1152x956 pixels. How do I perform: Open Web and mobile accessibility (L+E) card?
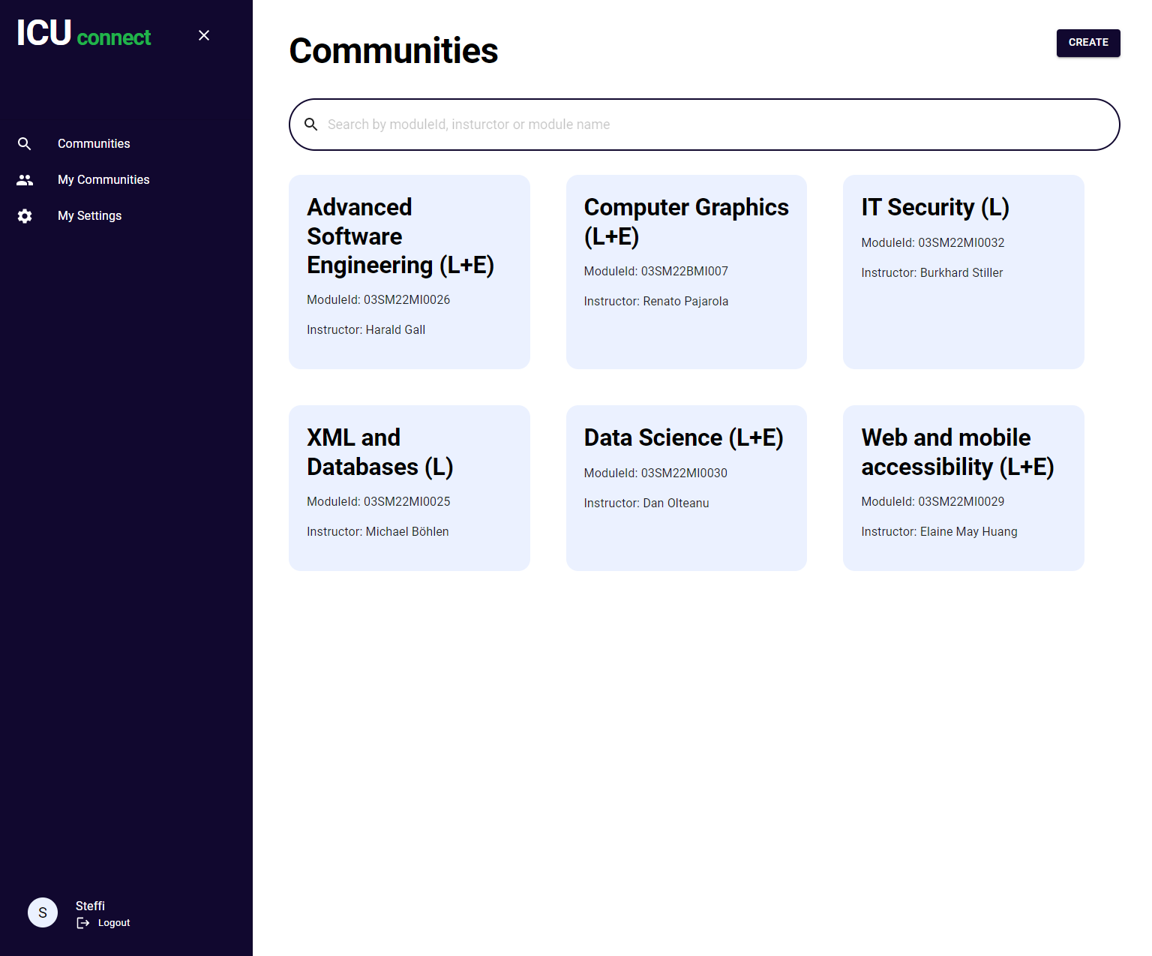click(964, 488)
